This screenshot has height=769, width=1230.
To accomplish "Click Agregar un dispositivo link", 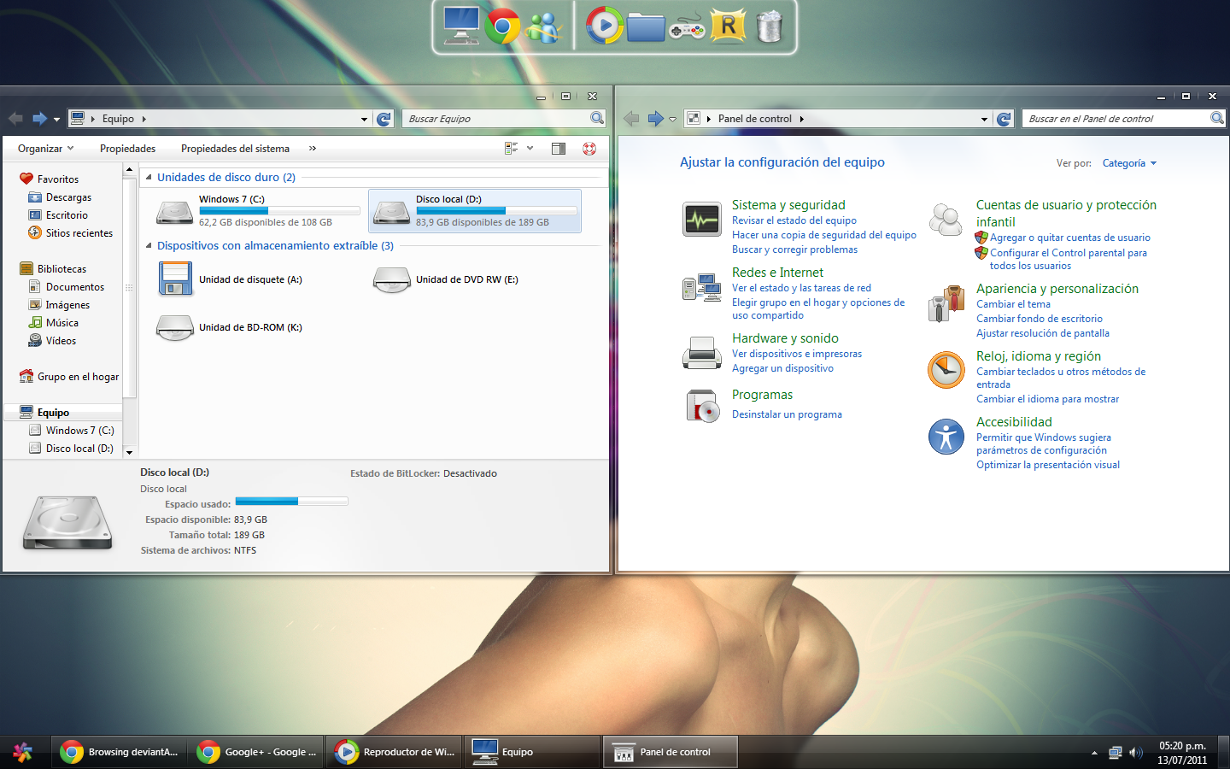I will 782,368.
